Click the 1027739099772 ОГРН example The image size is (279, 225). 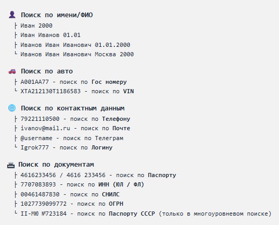pos(44,204)
